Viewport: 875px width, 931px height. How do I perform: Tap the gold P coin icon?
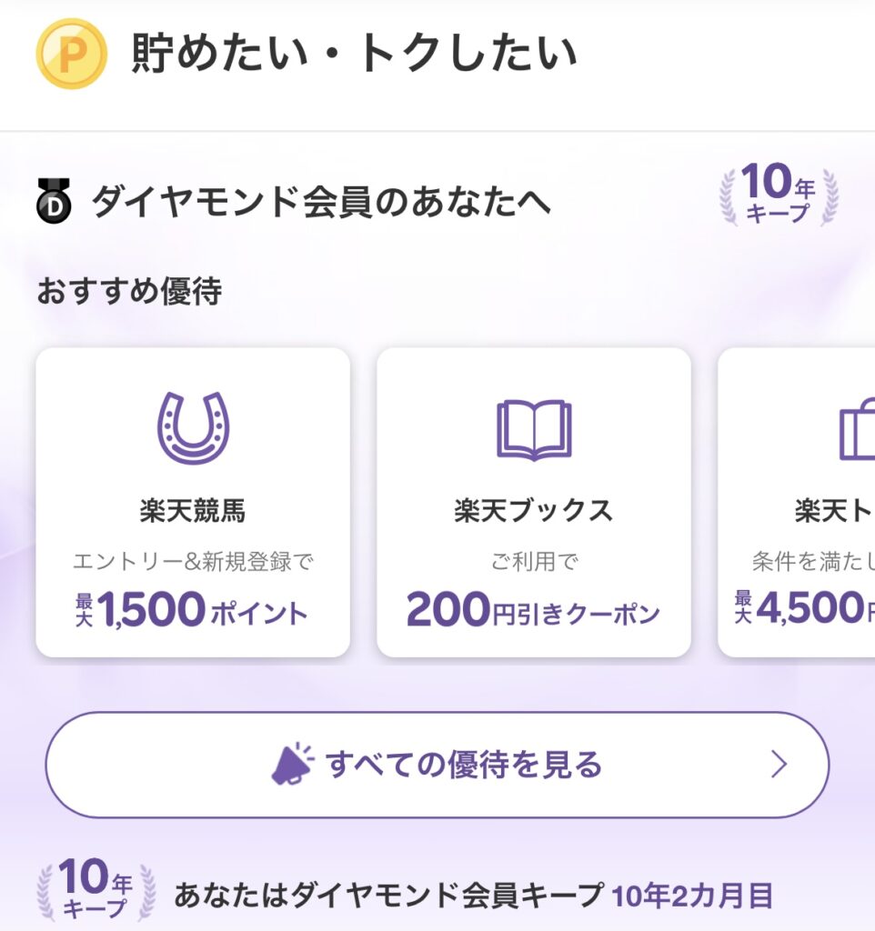[71, 54]
